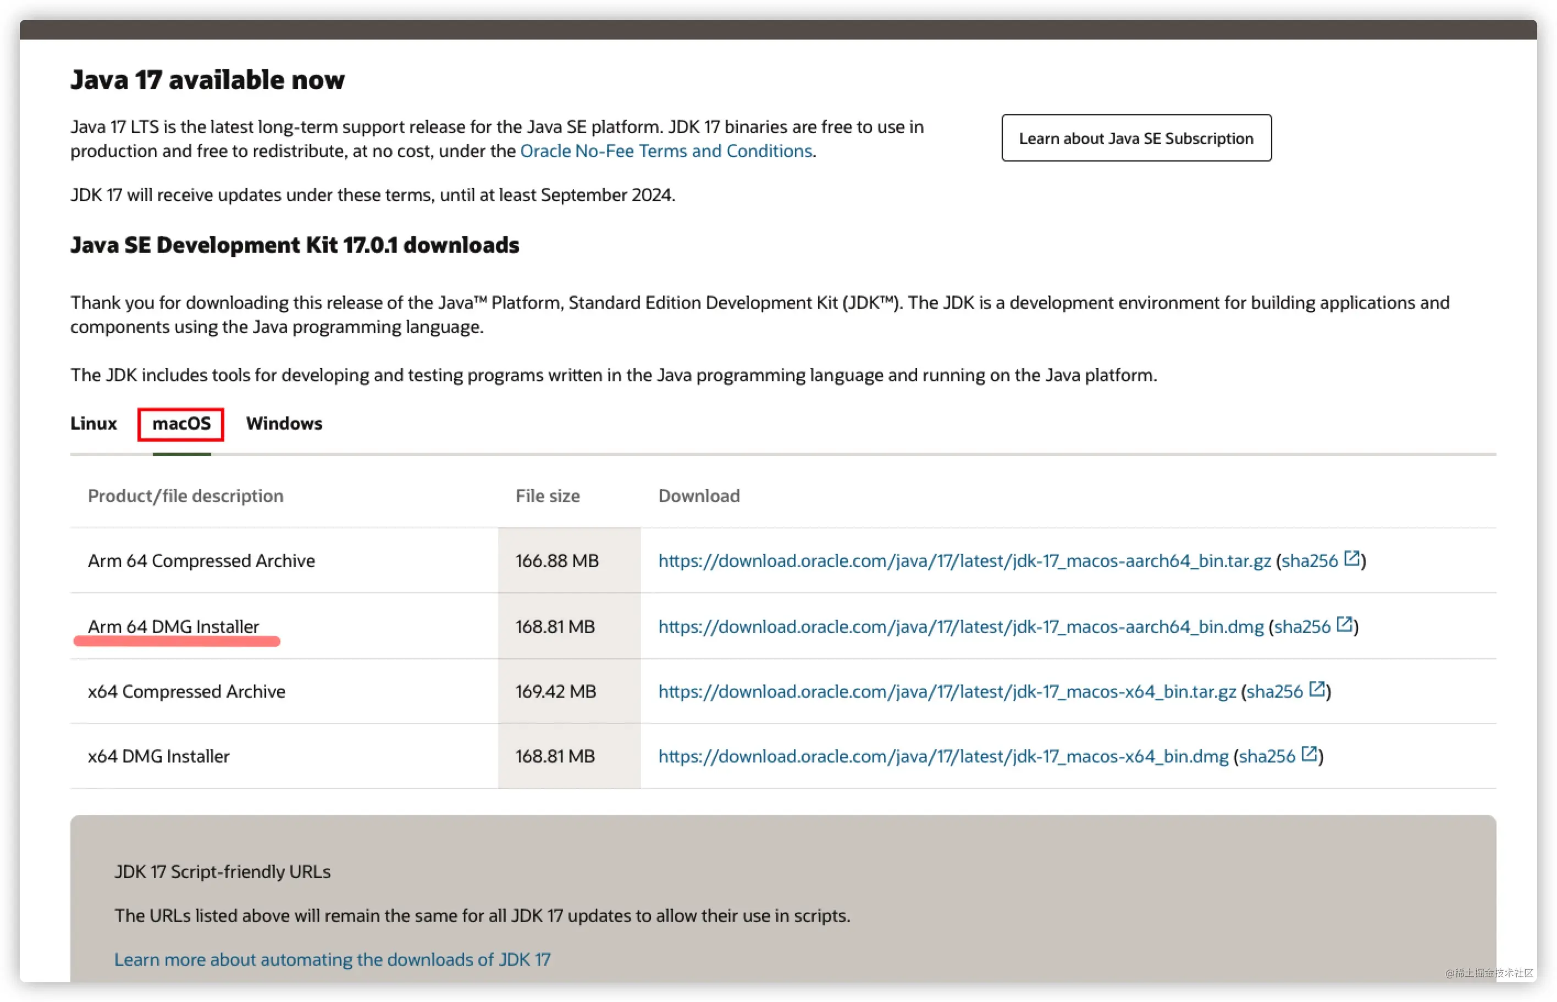Viewport: 1557px width, 1002px height.
Task: Download jdk-17_macos-aarch64_bin.tar.gz link
Action: click(x=964, y=561)
